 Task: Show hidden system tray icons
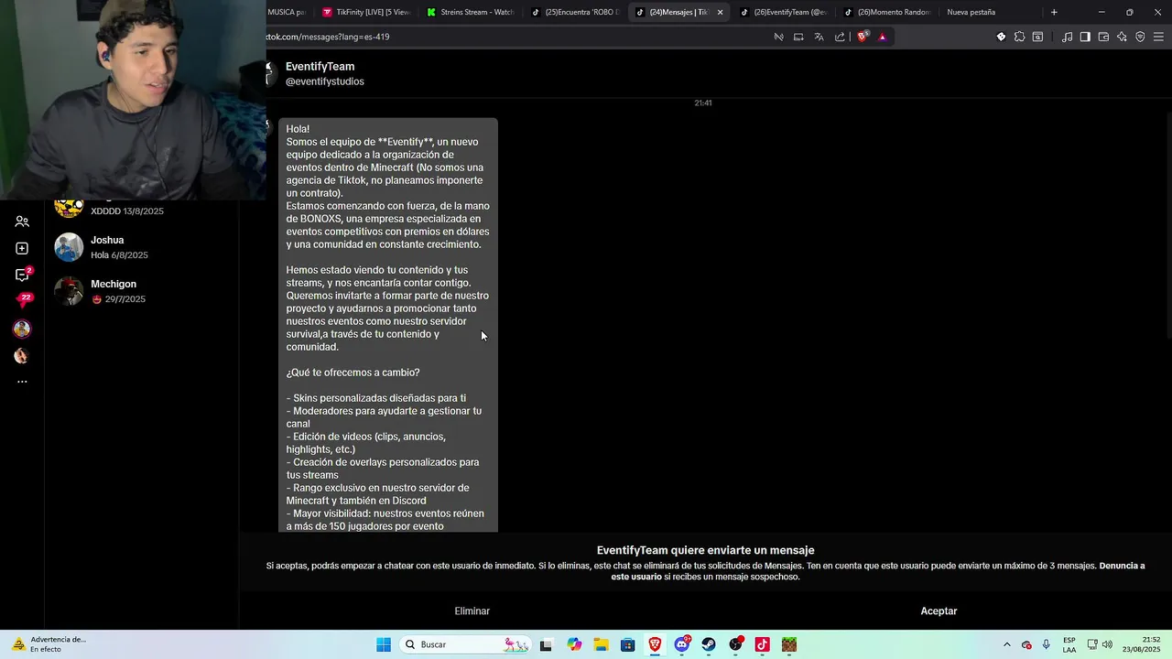tap(1007, 644)
